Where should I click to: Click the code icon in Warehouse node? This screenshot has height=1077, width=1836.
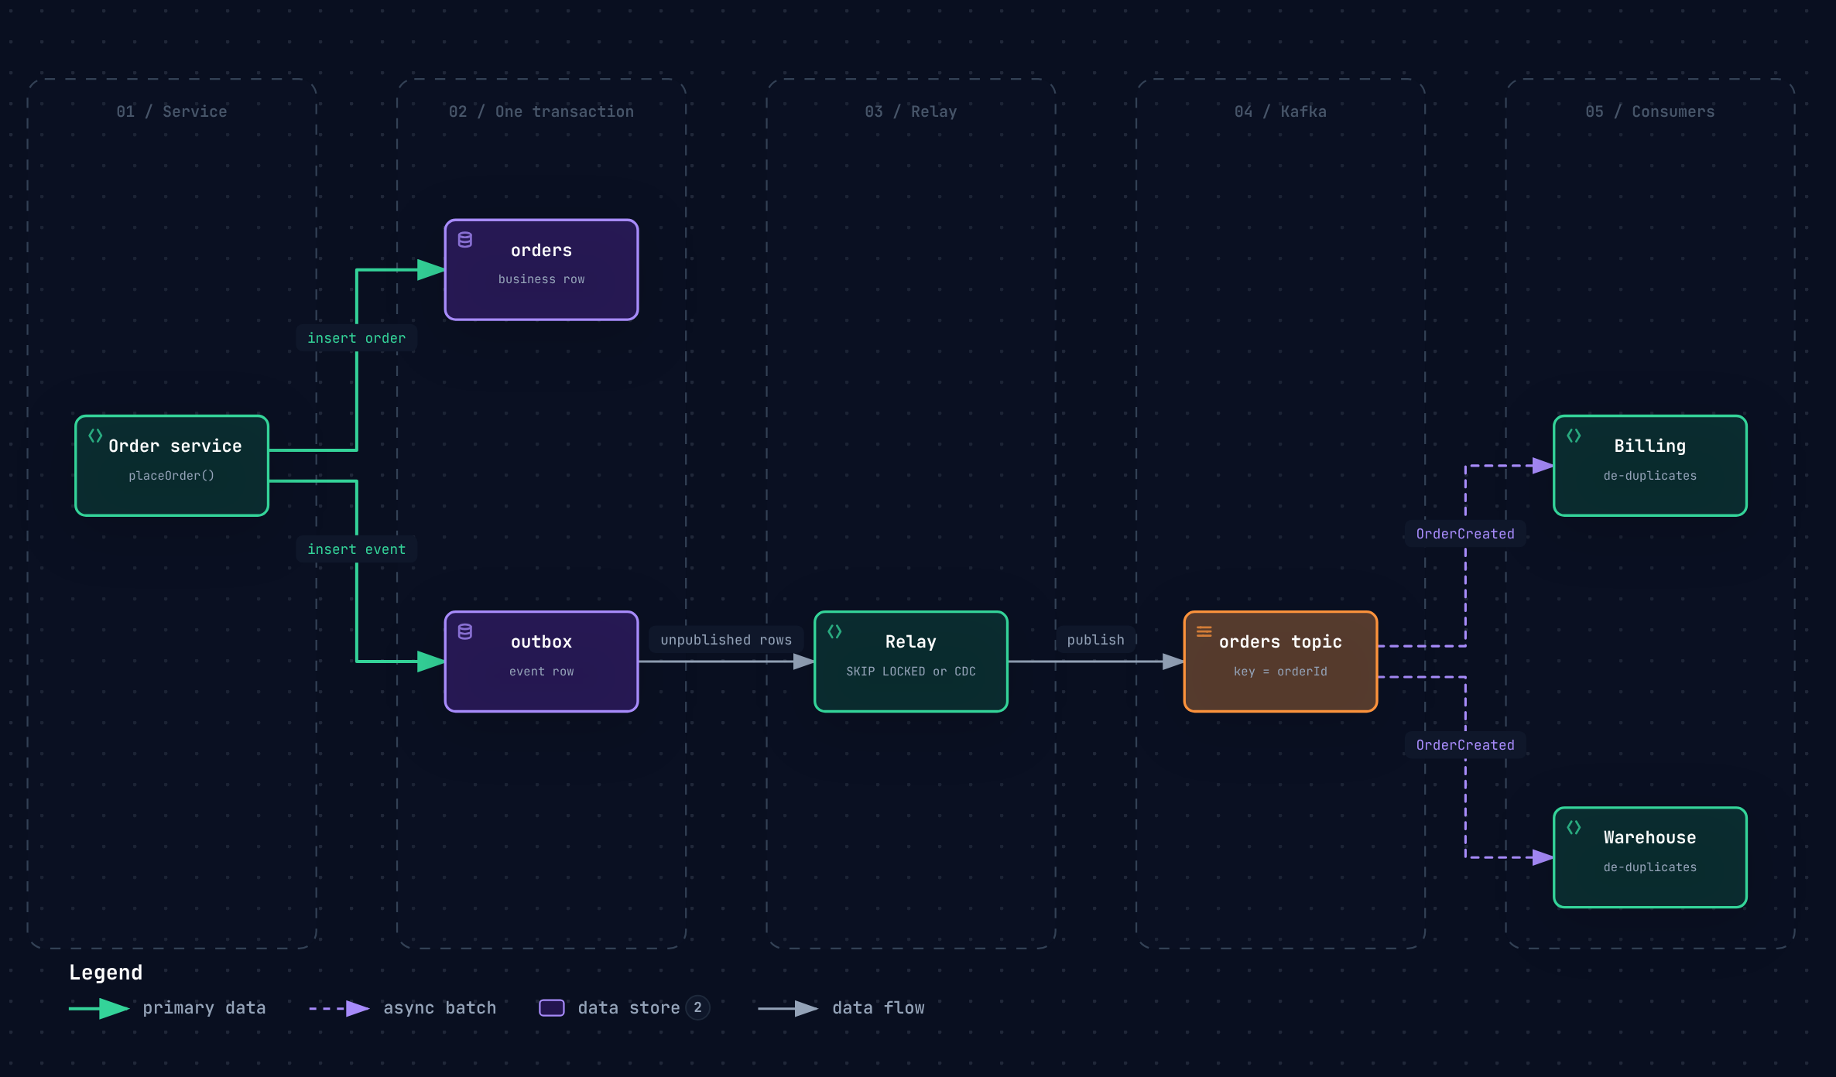[x=1574, y=828]
